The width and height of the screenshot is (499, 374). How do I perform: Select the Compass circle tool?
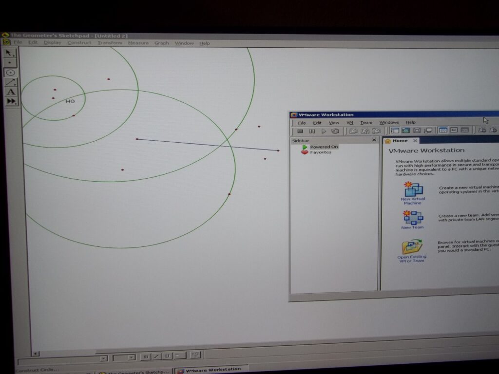pos(10,73)
